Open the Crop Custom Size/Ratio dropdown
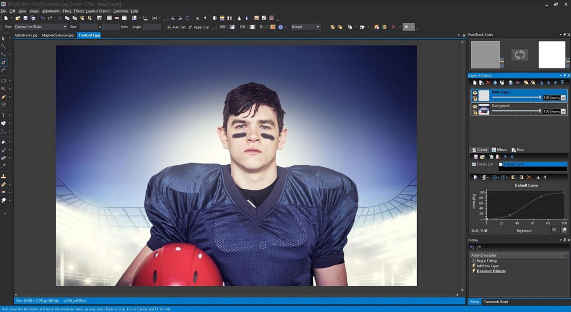 65,27
